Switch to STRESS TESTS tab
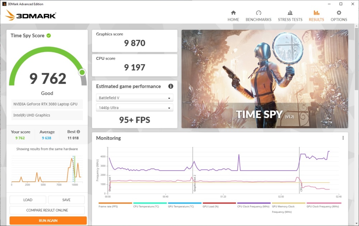The image size is (359, 226). coord(290,16)
